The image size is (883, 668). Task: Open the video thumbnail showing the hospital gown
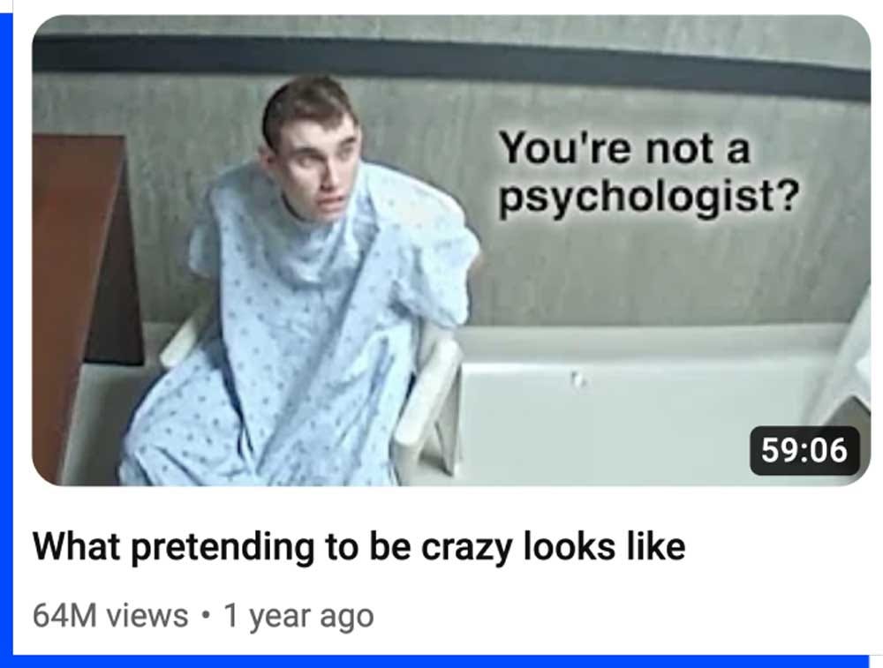(x=451, y=250)
